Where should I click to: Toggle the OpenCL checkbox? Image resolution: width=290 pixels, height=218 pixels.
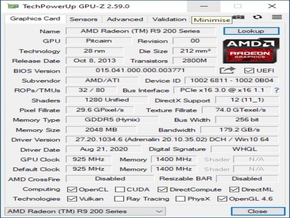[x=72, y=189]
